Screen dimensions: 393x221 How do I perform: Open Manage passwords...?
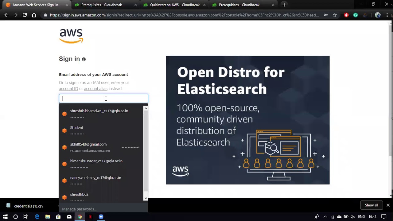[x=79, y=209]
